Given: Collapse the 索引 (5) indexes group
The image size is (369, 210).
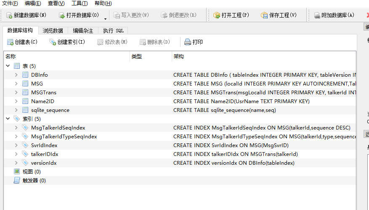Looking at the screenshot, I should (x=8, y=119).
